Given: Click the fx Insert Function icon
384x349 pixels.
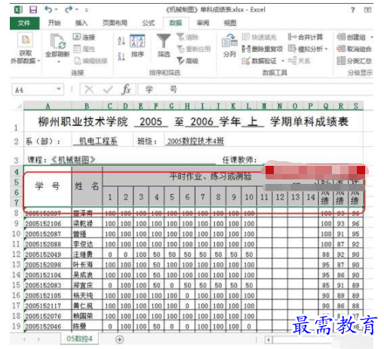Looking at the screenshot, I should (x=126, y=90).
